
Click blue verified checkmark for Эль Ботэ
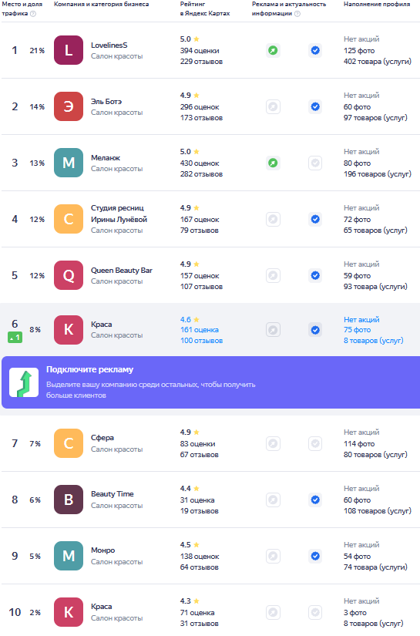pyautogui.click(x=315, y=106)
